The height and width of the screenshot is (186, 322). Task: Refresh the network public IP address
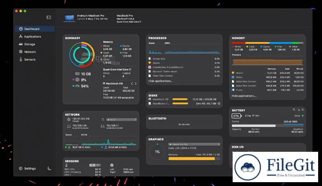pyautogui.click(x=103, y=120)
